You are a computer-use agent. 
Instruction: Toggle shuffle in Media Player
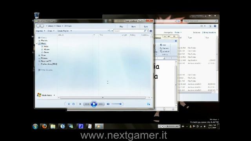(69, 104)
